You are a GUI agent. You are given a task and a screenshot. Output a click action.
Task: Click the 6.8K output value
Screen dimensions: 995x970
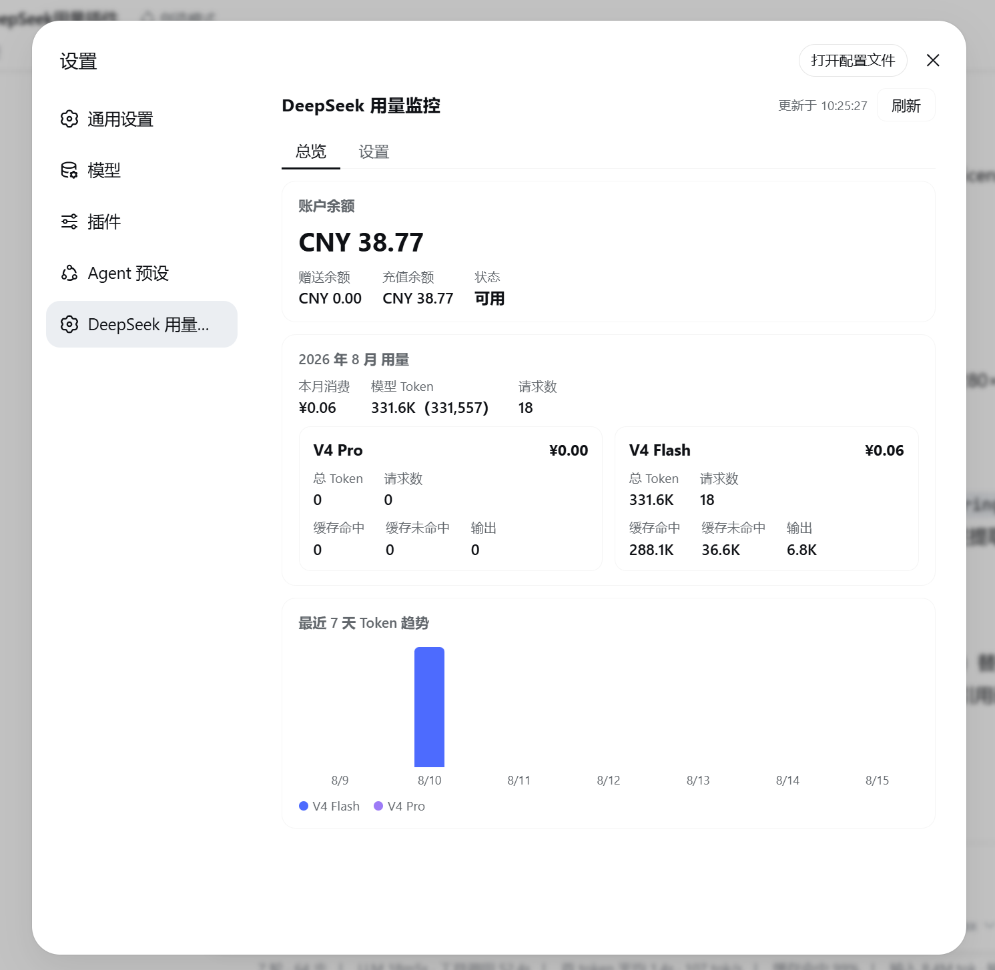tap(801, 550)
